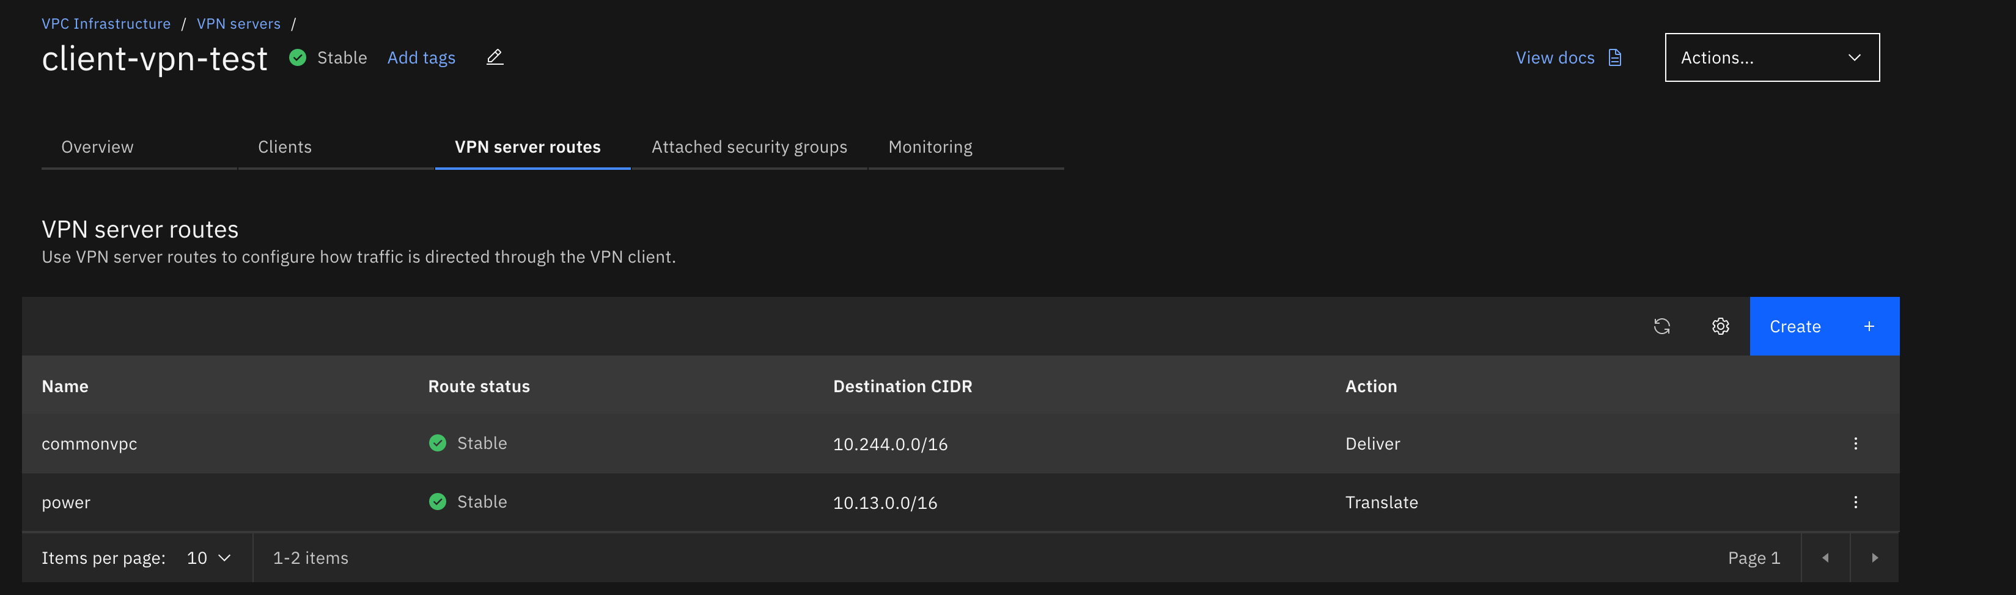Open overflow menu for commonvpc route
This screenshot has height=595, width=2016.
pyautogui.click(x=1855, y=444)
